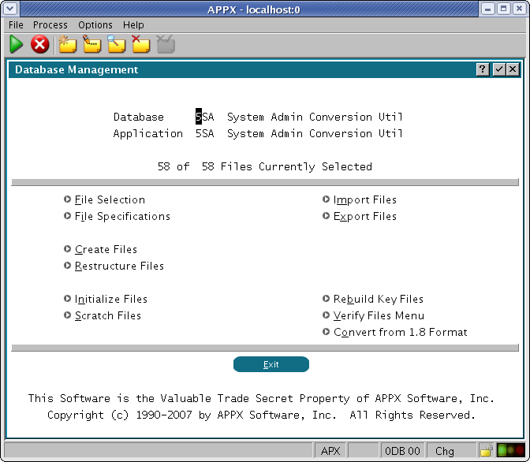This screenshot has width=530, height=462.
Task: Open the Process menu
Action: [x=50, y=25]
